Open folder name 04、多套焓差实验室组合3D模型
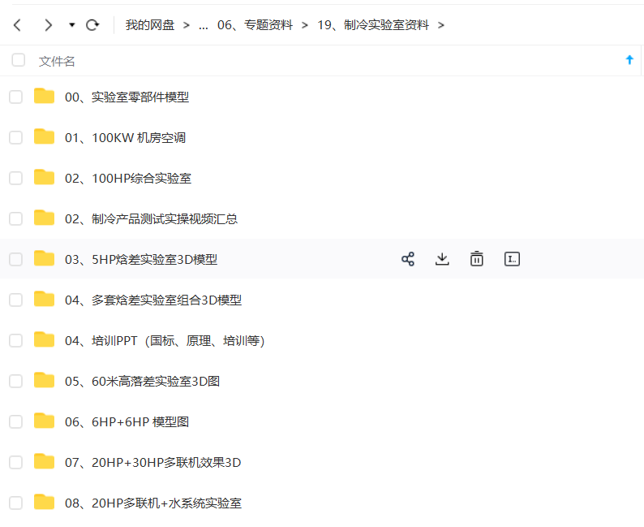This screenshot has width=644, height=527. 153,300
